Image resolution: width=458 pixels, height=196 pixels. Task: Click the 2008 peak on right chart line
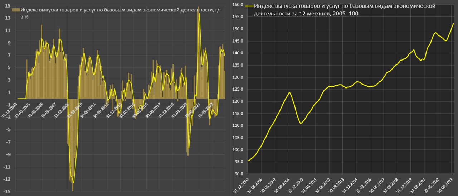coord(289,93)
